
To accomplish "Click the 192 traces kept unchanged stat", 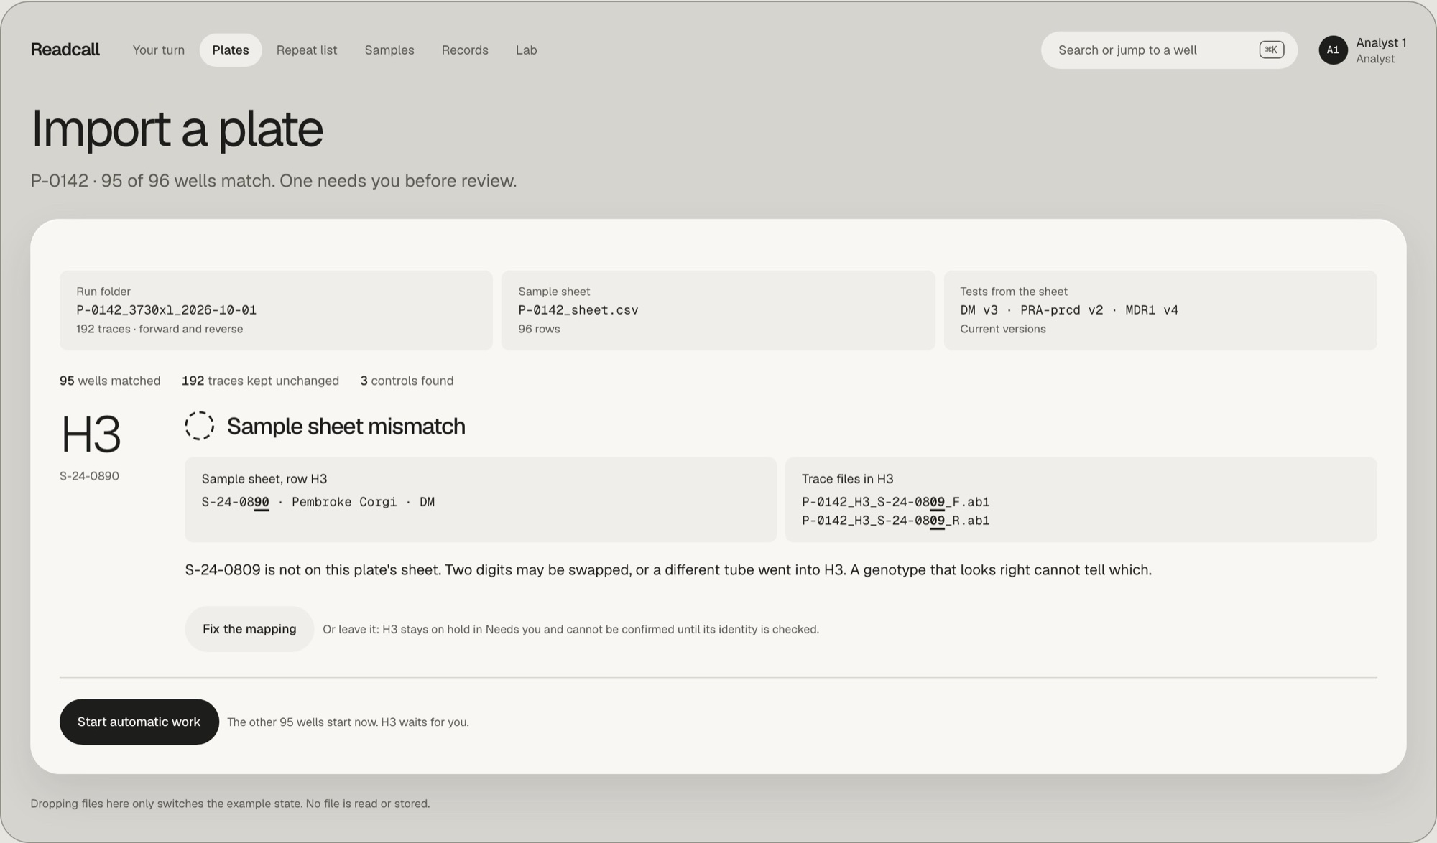I will click(260, 381).
